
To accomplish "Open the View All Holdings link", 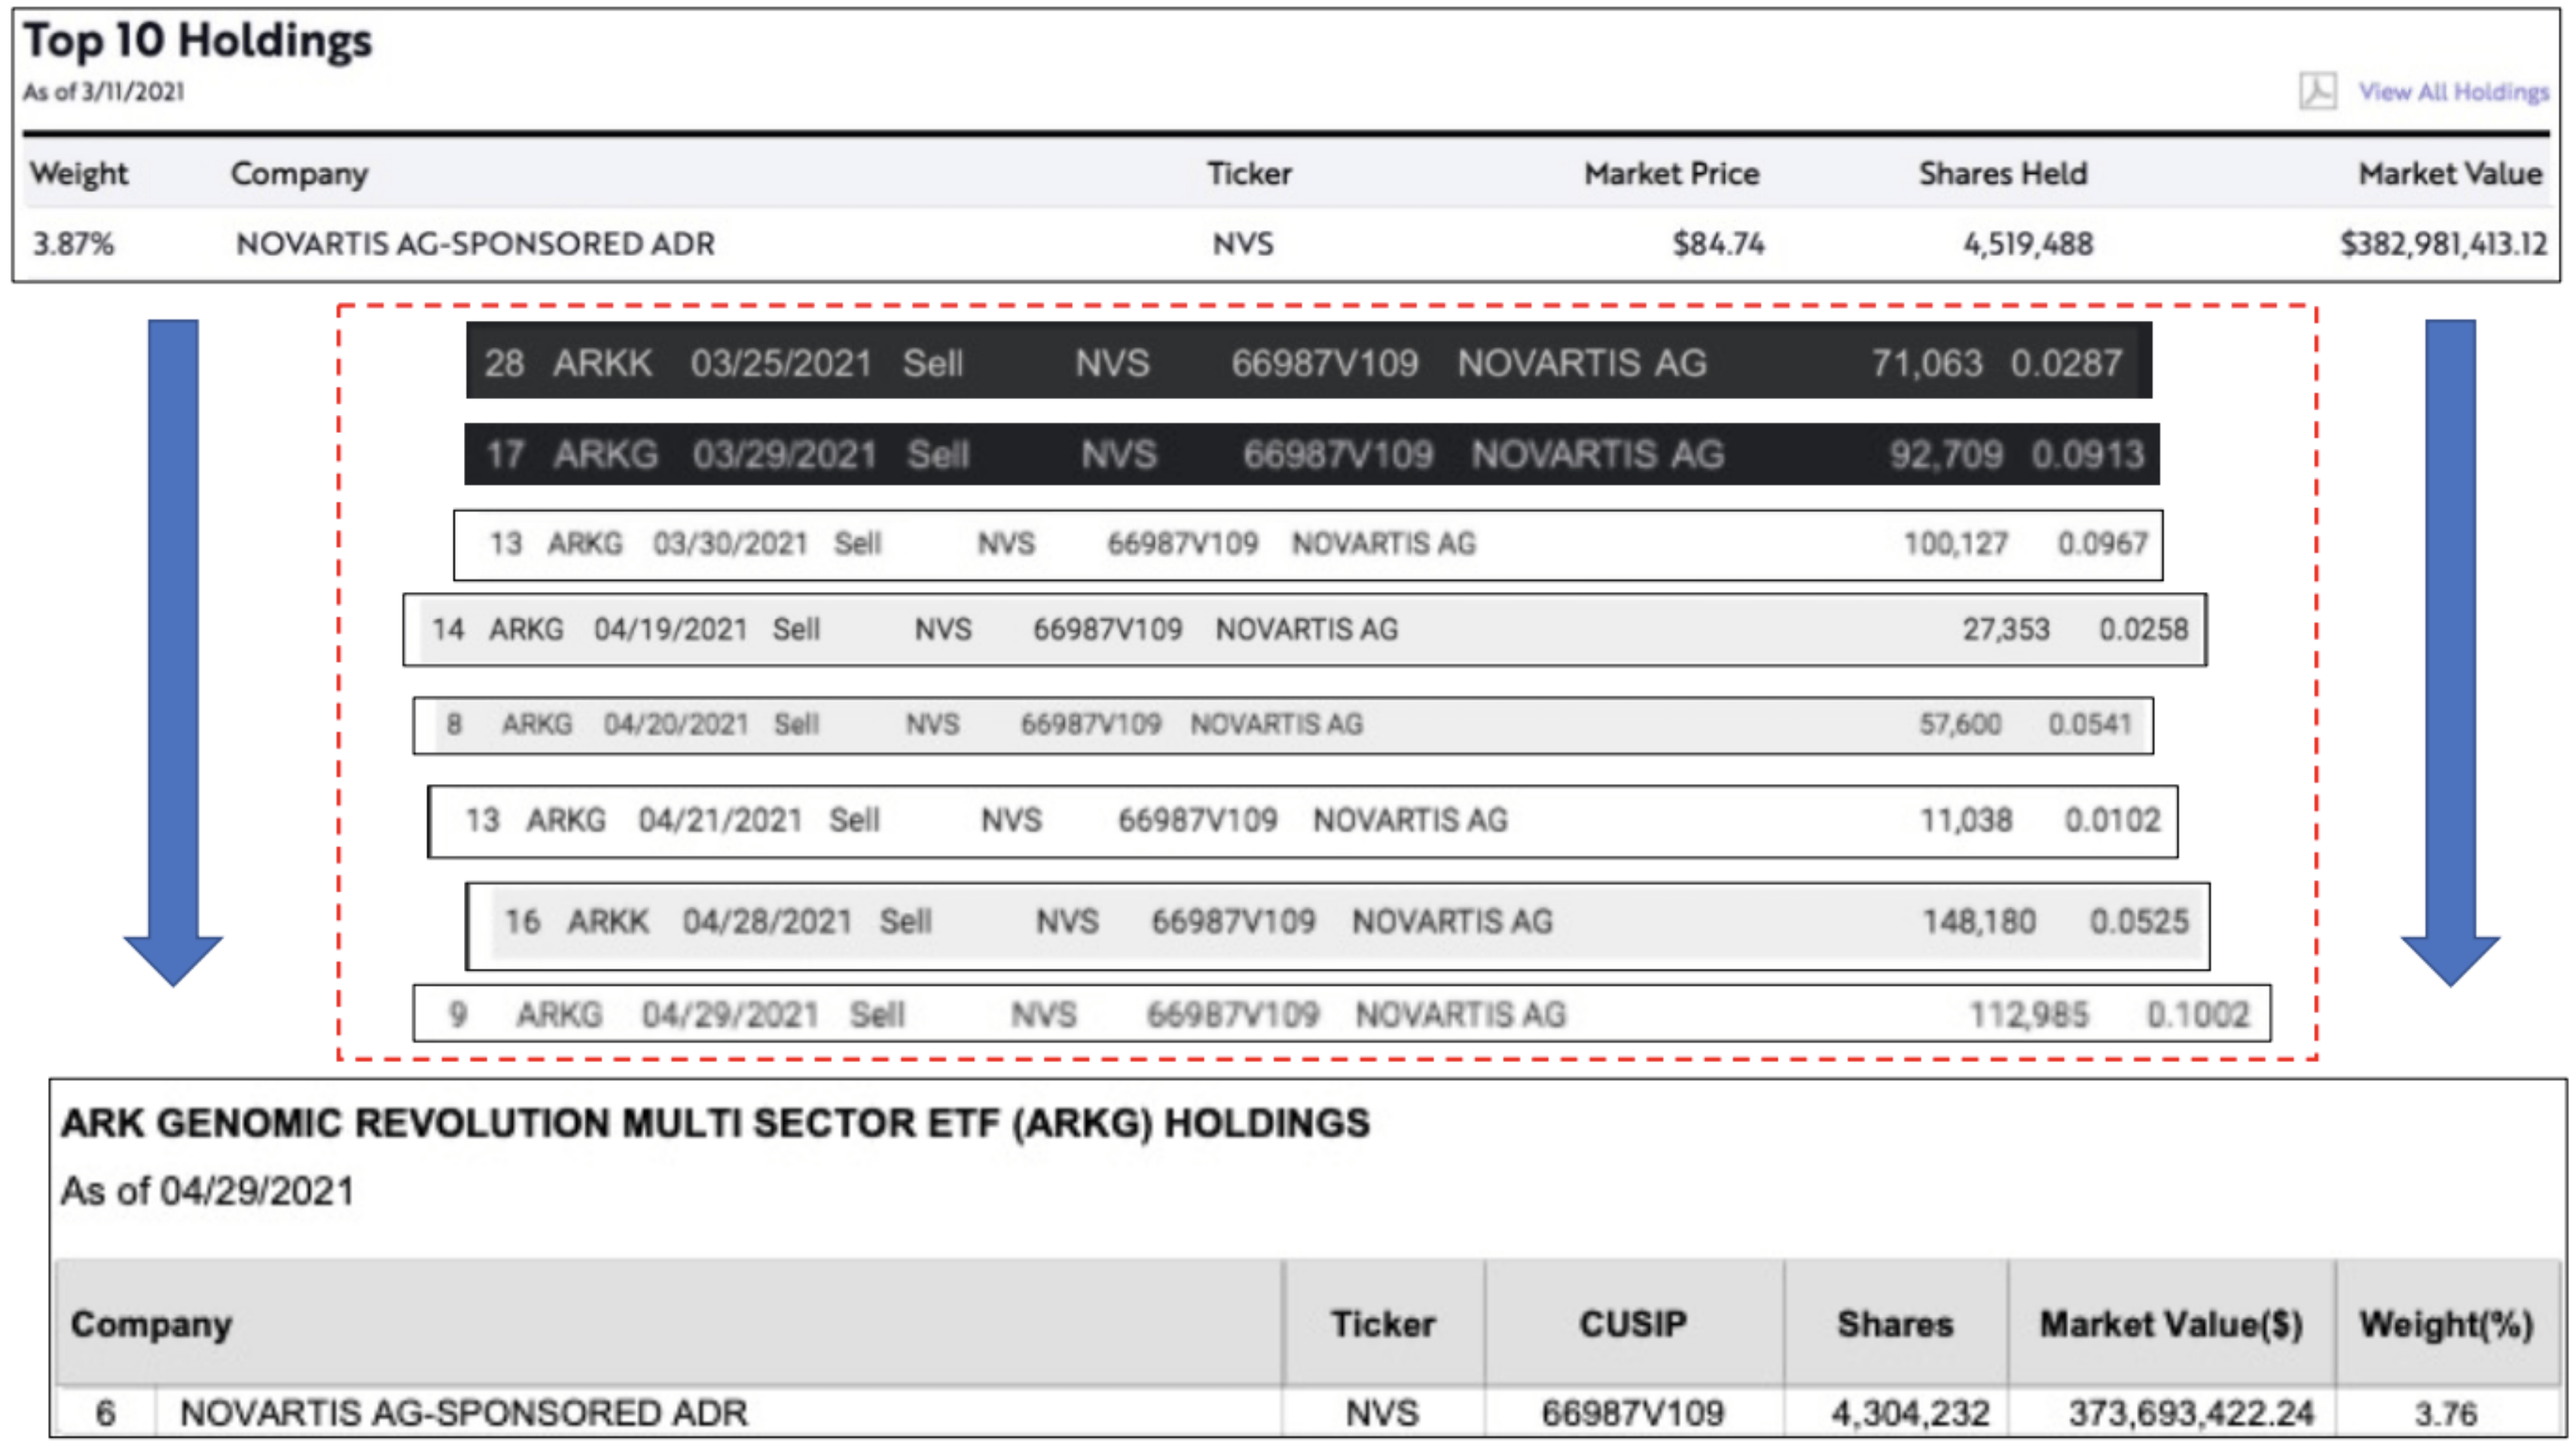I will coord(2453,92).
